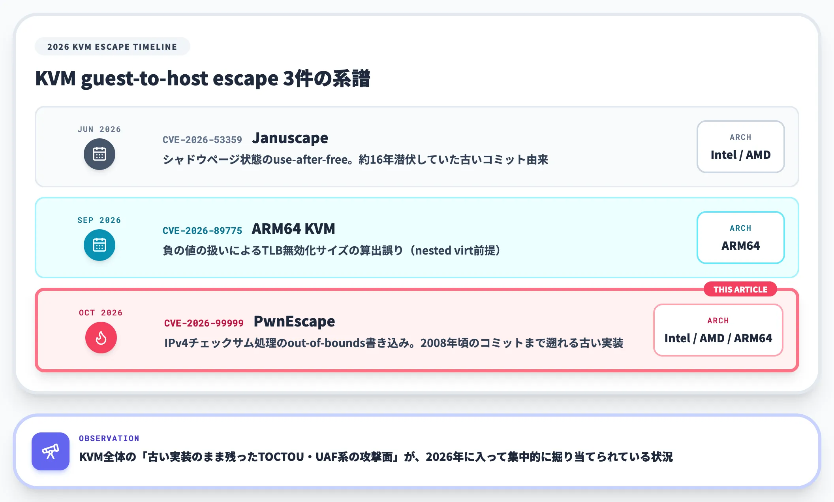
Task: Click the observation sentence about TOCTOU・UAF
Action: [376, 457]
